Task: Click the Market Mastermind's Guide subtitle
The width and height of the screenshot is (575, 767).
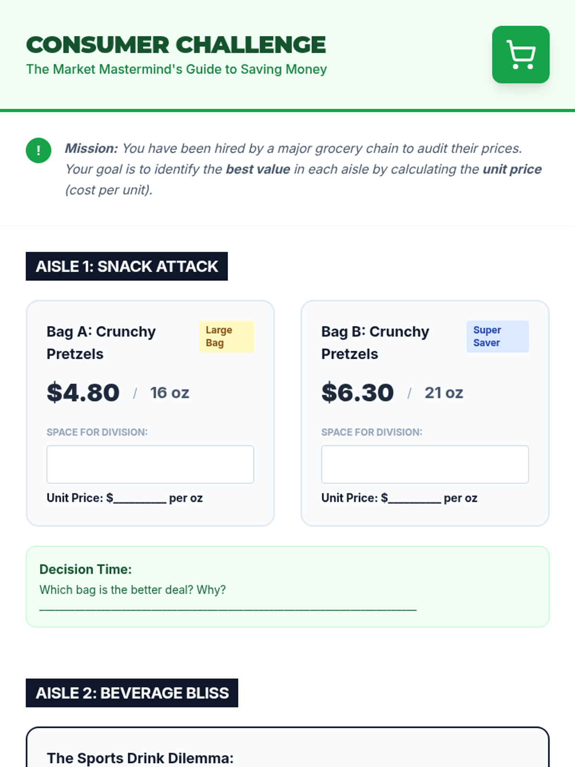Action: pos(176,70)
